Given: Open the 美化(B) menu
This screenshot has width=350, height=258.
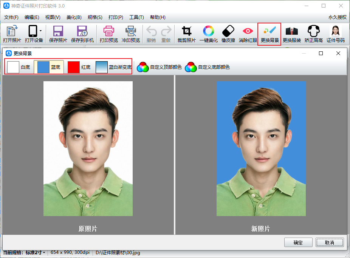Looking at the screenshot, I should pyautogui.click(x=74, y=17).
